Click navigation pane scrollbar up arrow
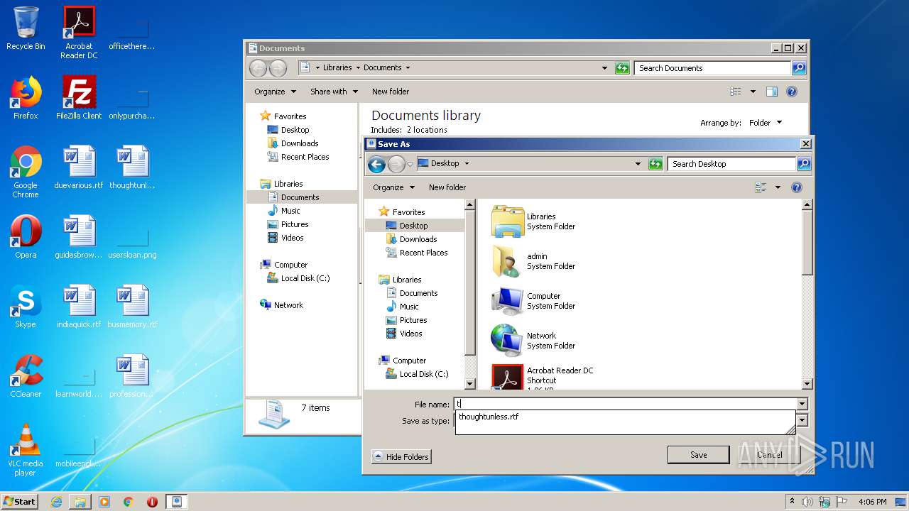Image resolution: width=909 pixels, height=511 pixels. click(469, 204)
